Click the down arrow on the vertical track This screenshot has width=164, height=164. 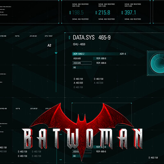[x=56, y=53]
